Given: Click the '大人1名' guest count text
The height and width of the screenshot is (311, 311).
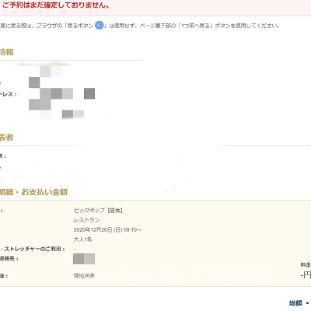Looking at the screenshot, I should (82, 239).
